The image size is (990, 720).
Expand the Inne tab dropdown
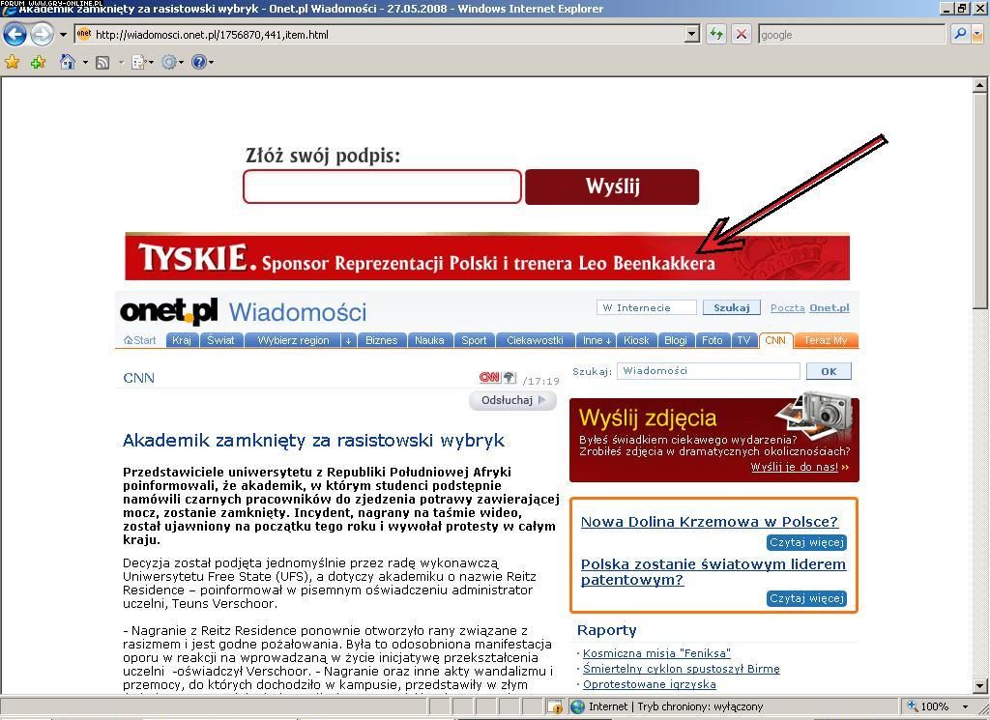[596, 340]
